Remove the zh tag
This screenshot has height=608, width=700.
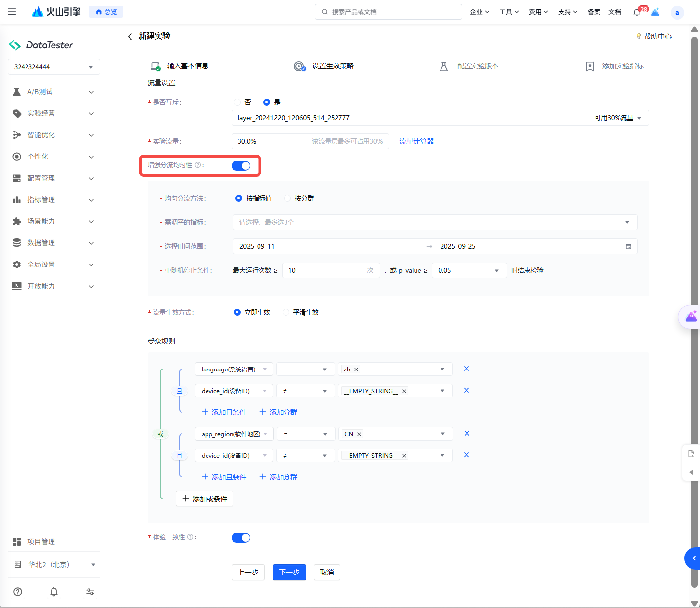click(356, 370)
